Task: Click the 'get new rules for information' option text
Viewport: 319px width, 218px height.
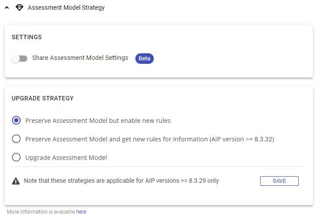Action: [x=114, y=139]
